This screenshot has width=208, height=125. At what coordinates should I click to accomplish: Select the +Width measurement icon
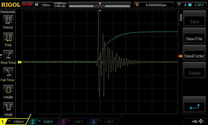pyautogui.click(x=8, y=90)
